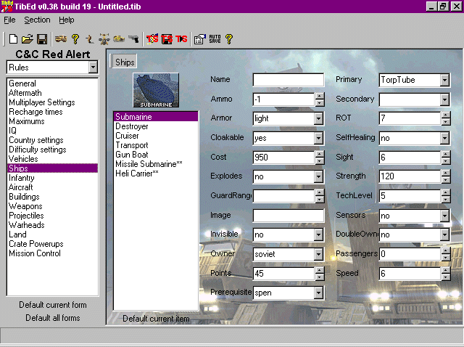Open the SelfHealing dropdown

click(x=444, y=138)
